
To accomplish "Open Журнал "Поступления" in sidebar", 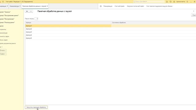I will (x=7, y=19).
